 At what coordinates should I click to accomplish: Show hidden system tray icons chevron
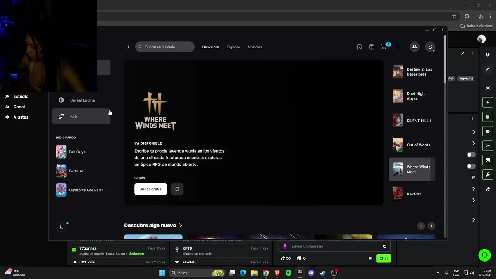(438, 273)
